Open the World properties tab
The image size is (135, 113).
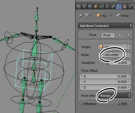tap(90, 7)
